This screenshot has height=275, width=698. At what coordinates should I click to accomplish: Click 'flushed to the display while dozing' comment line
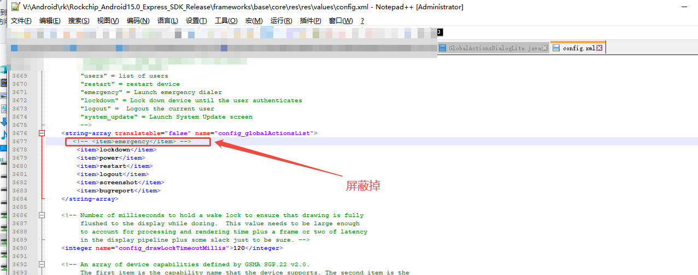pyautogui.click(x=220, y=224)
